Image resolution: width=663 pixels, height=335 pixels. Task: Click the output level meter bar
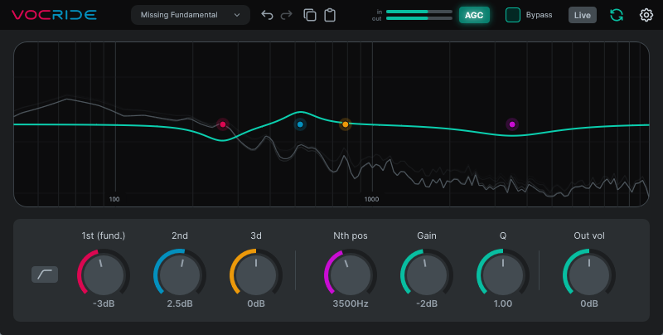(419, 18)
